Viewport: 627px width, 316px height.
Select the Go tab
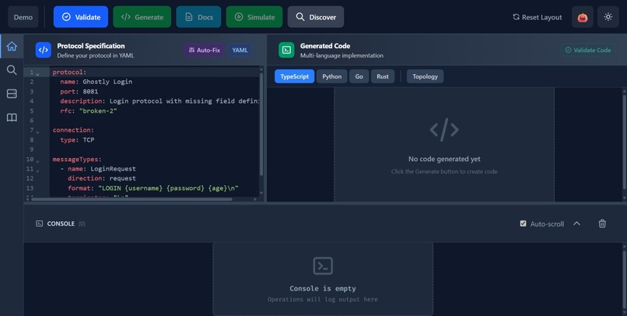[359, 76]
